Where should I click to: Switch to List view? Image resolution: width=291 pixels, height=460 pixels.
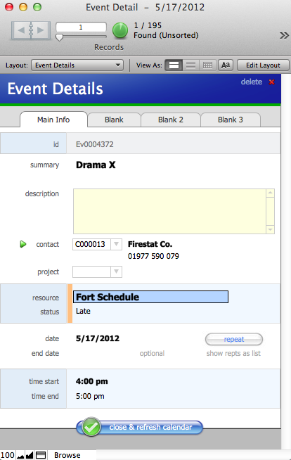[190, 65]
